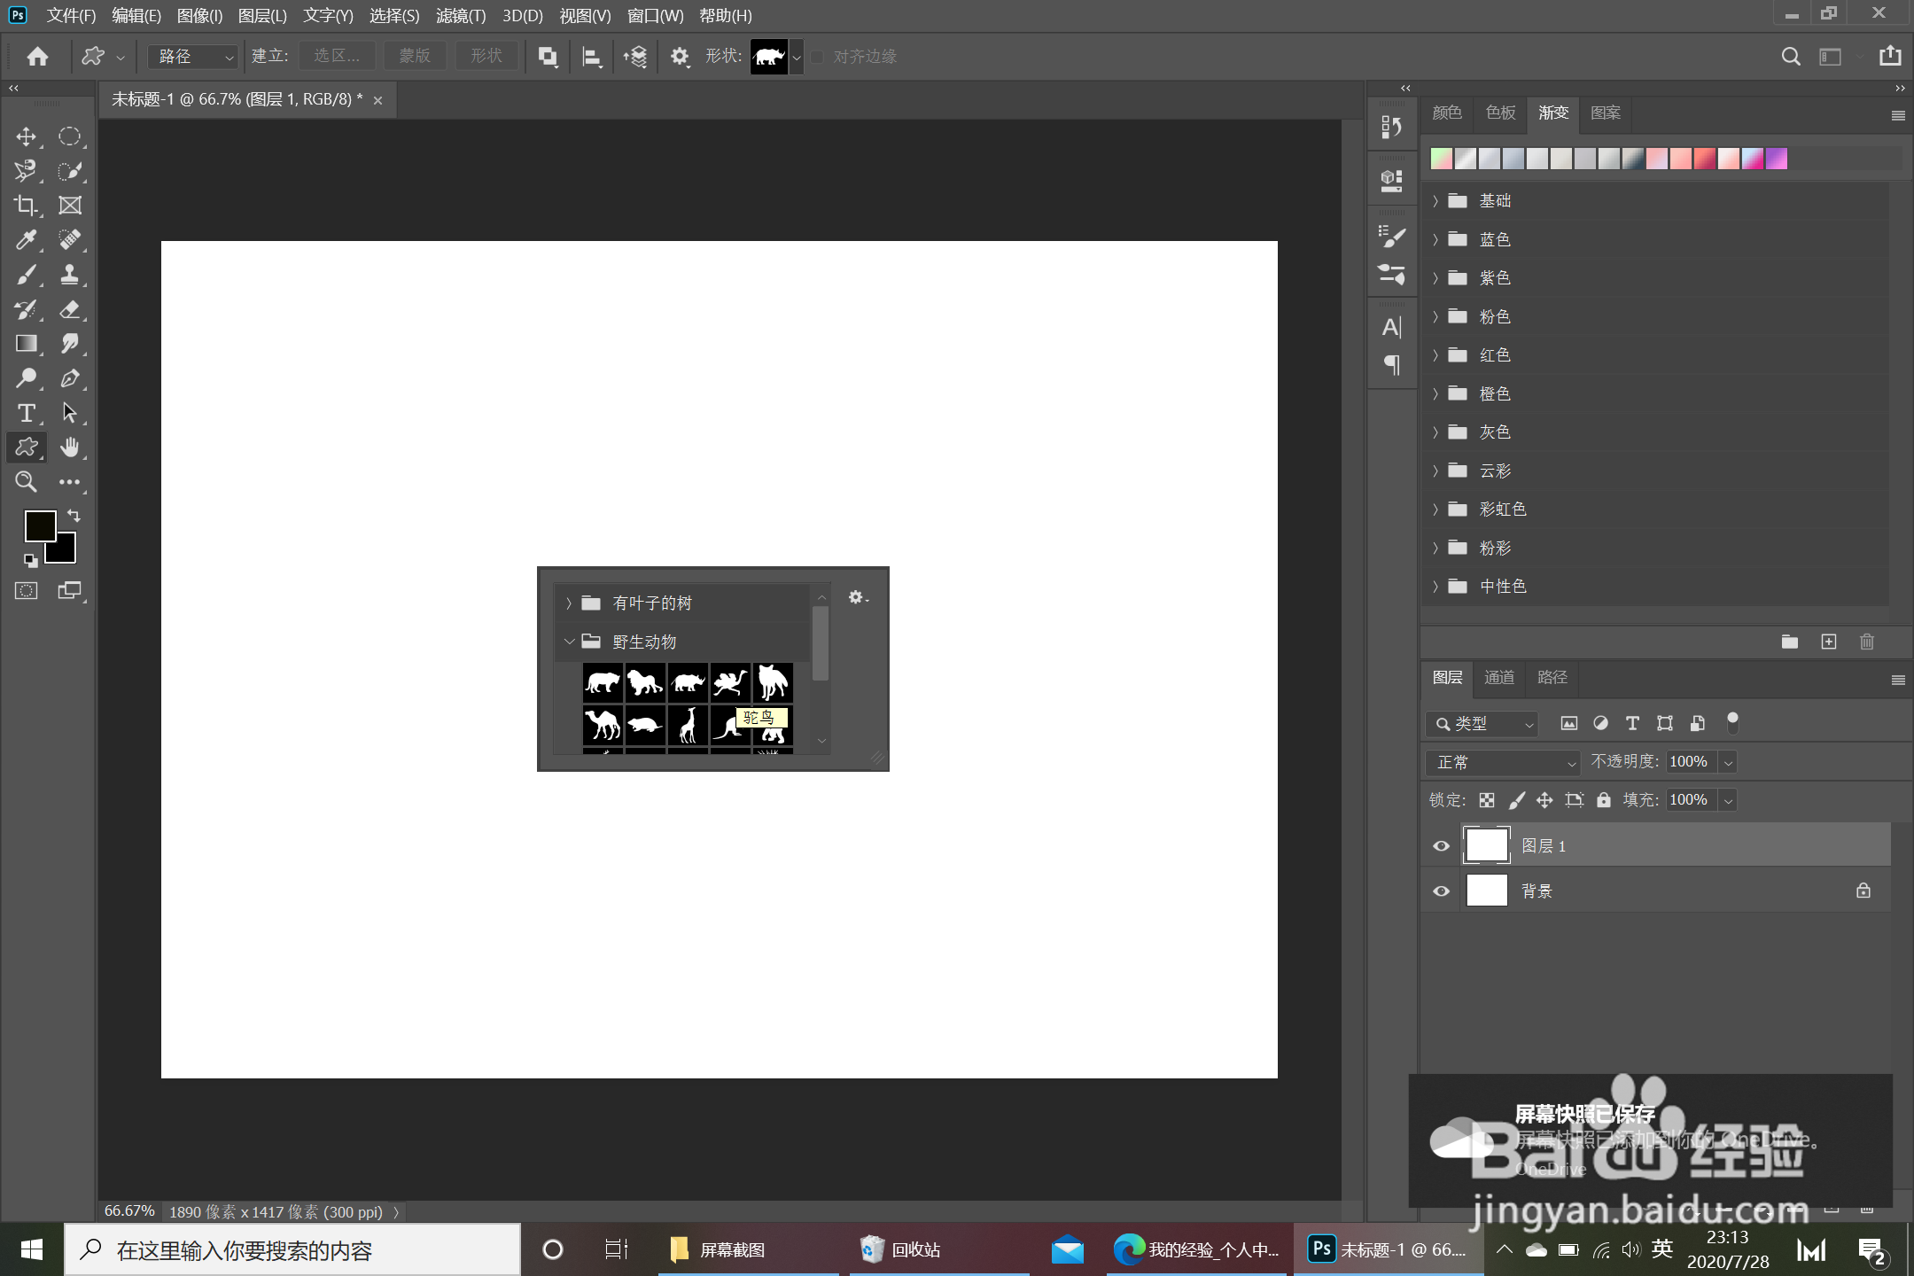Click the Zoom tool
Viewport: 1914px width, 1276px height.
26,482
